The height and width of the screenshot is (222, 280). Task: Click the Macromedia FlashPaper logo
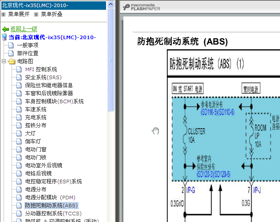click(x=141, y=7)
